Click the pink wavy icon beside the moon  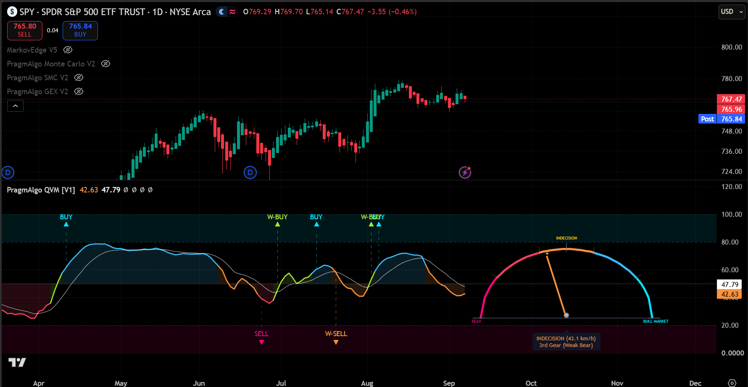[x=232, y=12]
